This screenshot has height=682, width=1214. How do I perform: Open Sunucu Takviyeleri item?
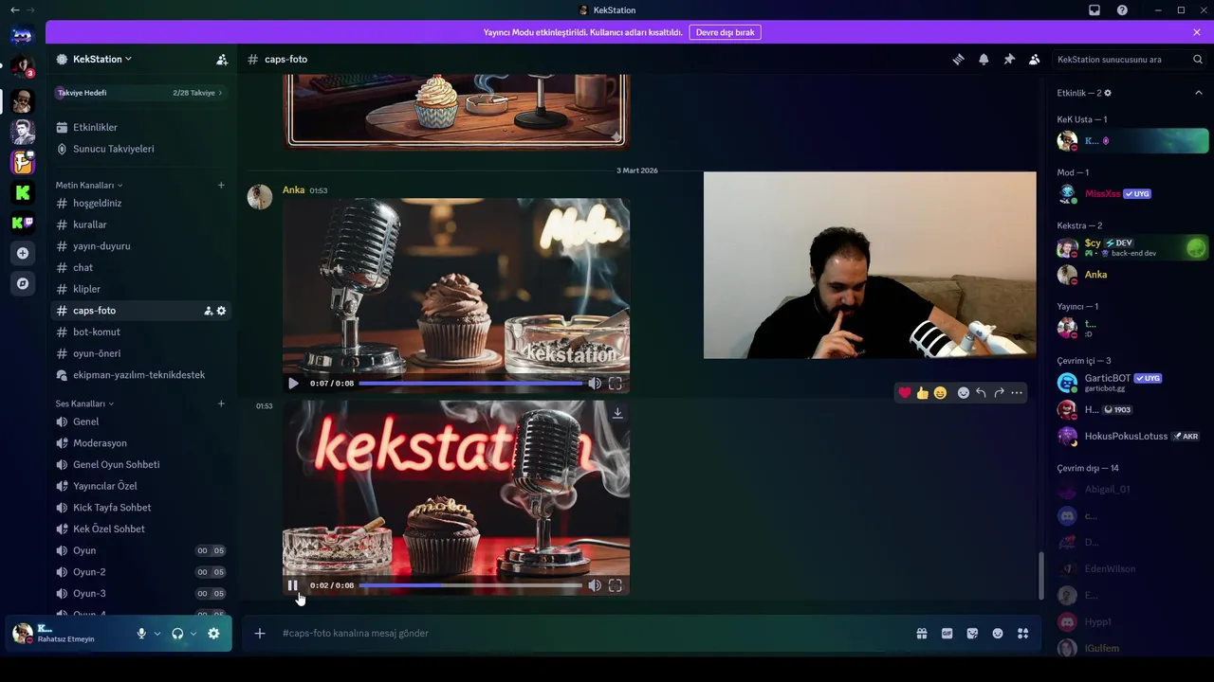click(x=140, y=149)
